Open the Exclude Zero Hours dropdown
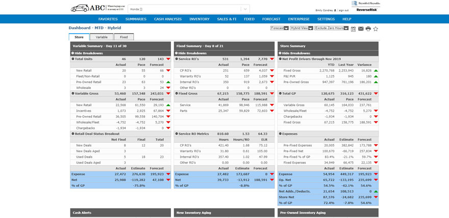This screenshot has height=218, width=449. [x=331, y=28]
